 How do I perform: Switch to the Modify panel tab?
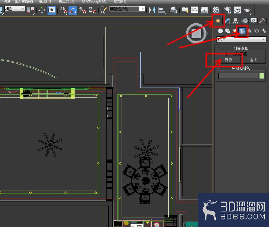227,21
